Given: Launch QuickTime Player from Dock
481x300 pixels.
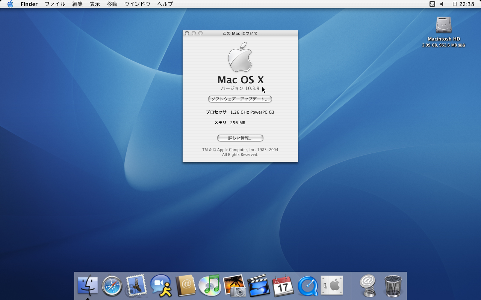Looking at the screenshot, I should 307,286.
